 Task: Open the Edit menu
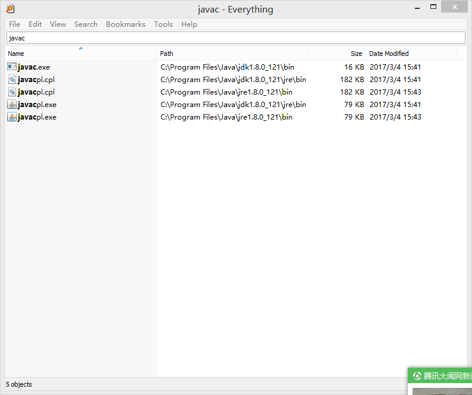pyautogui.click(x=35, y=24)
